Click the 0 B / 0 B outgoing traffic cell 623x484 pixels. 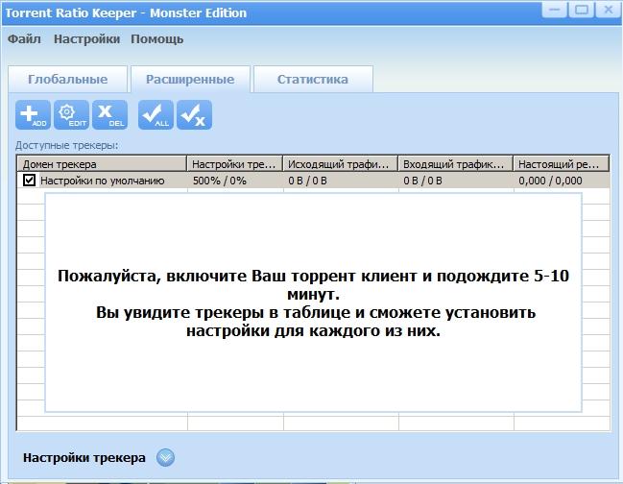(307, 181)
